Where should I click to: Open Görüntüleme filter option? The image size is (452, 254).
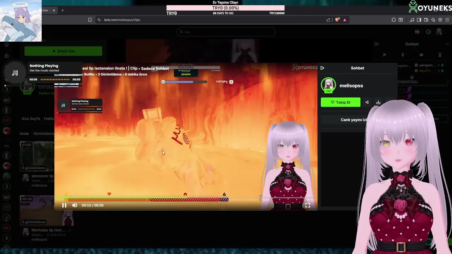44,134
